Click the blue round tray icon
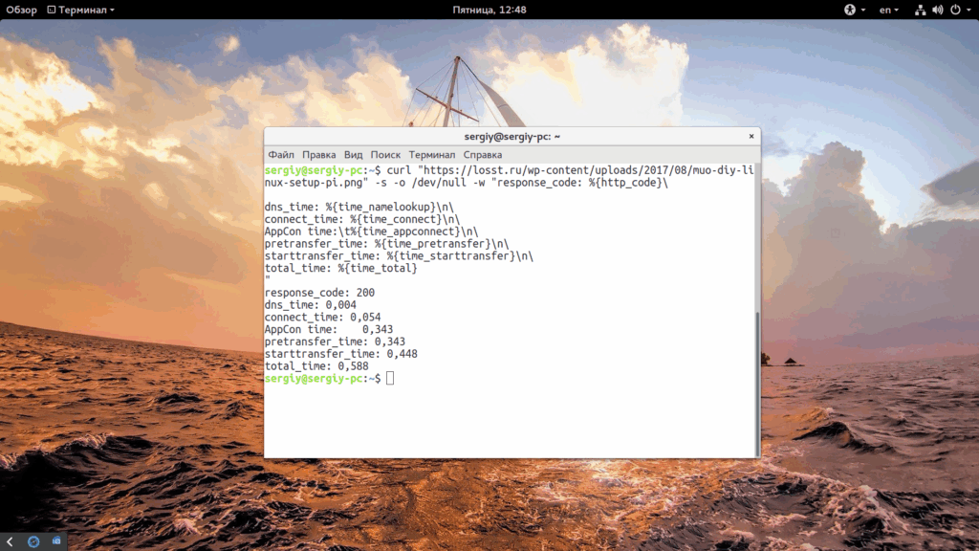 33,541
